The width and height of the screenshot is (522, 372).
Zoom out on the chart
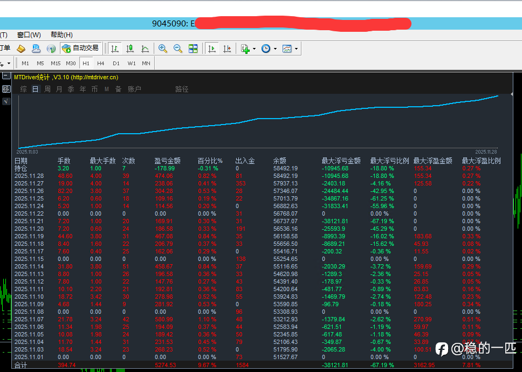[x=178, y=49]
